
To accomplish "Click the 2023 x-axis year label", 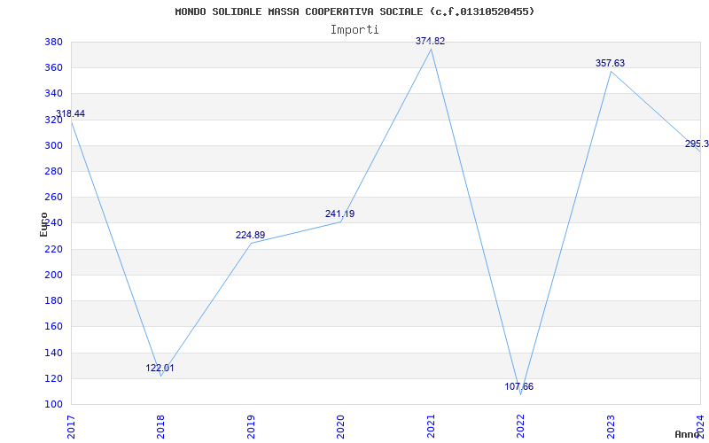I will 611,427.
